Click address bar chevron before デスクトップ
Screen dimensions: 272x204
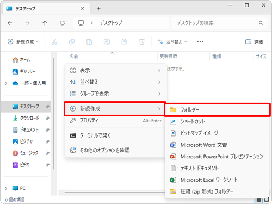(x=92, y=23)
